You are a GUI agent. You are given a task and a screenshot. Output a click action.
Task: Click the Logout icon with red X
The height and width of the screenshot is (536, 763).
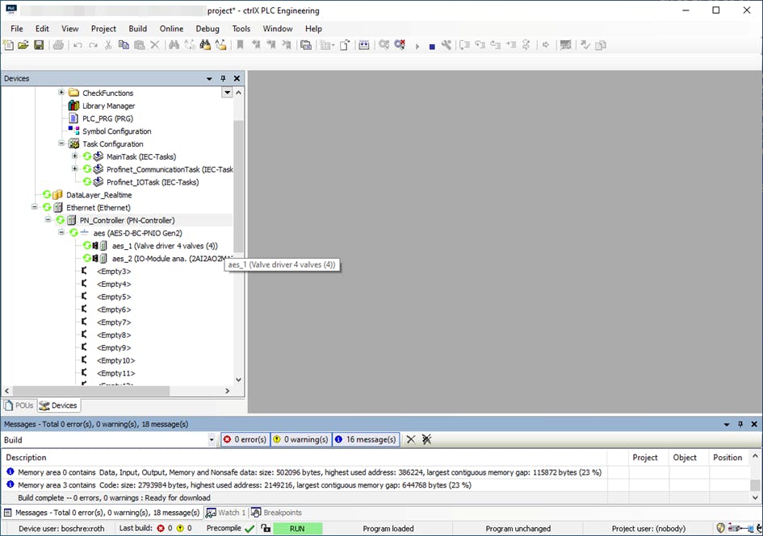pos(400,45)
